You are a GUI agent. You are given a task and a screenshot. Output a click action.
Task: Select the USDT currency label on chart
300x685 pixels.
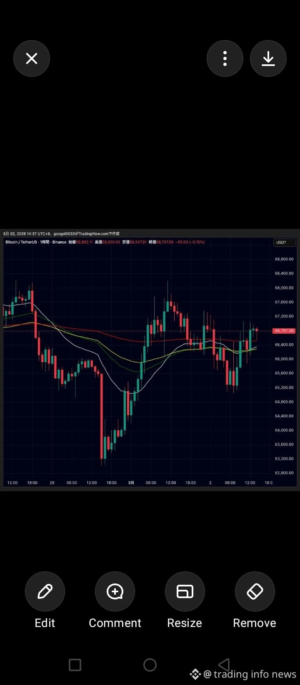(284, 242)
